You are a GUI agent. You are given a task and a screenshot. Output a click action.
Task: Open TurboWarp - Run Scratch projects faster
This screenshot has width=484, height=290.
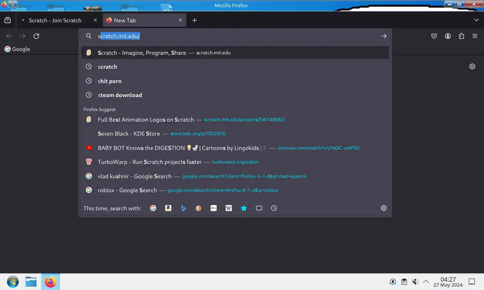(x=235, y=162)
